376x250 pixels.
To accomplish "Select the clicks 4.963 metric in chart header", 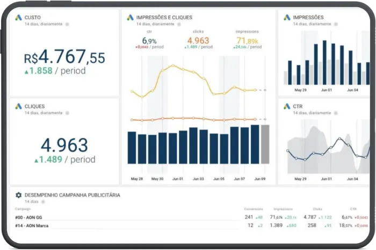I will tap(198, 40).
